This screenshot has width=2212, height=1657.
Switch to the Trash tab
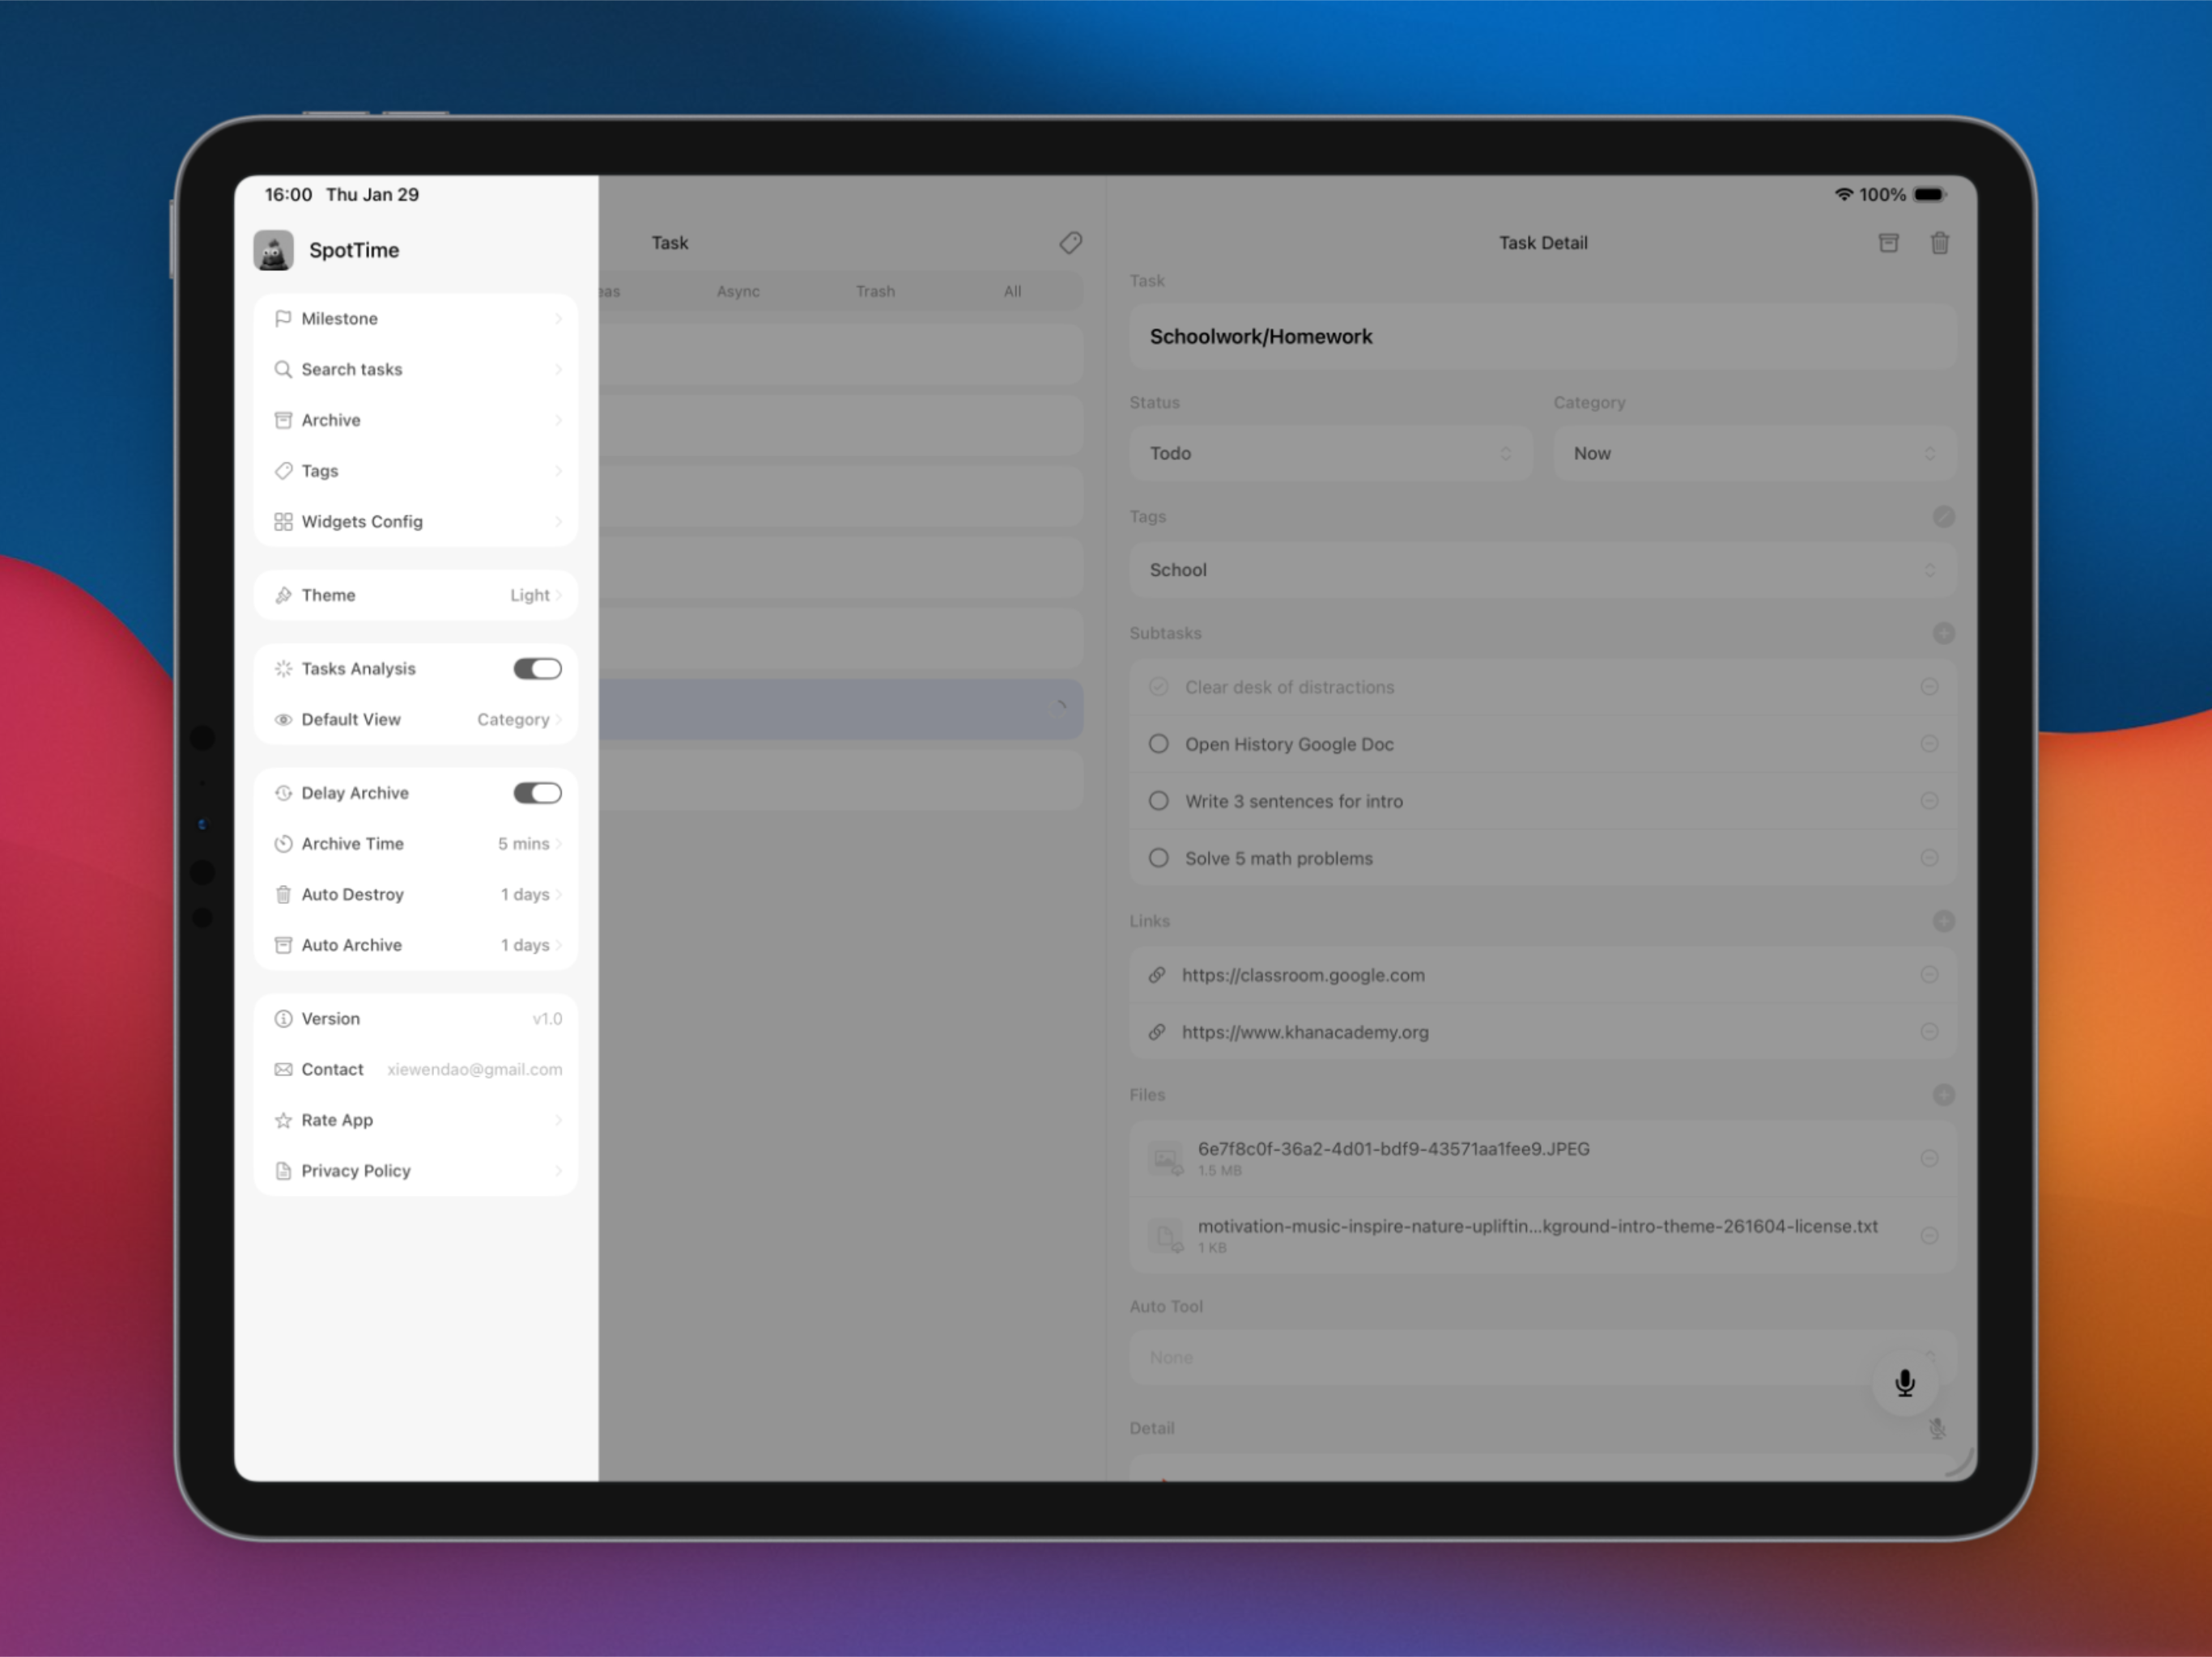pos(875,292)
